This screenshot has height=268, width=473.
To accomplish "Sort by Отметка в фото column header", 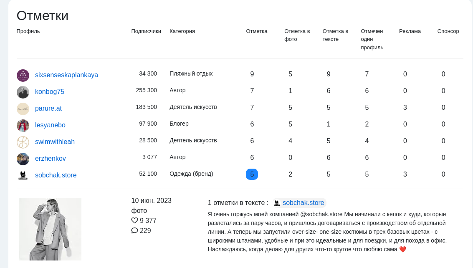I will coord(297,35).
